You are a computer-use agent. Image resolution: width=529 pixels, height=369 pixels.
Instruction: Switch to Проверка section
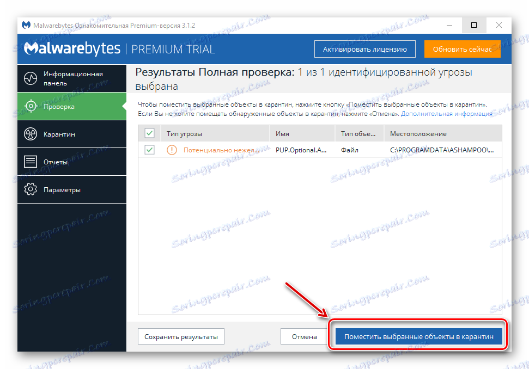coord(72,107)
